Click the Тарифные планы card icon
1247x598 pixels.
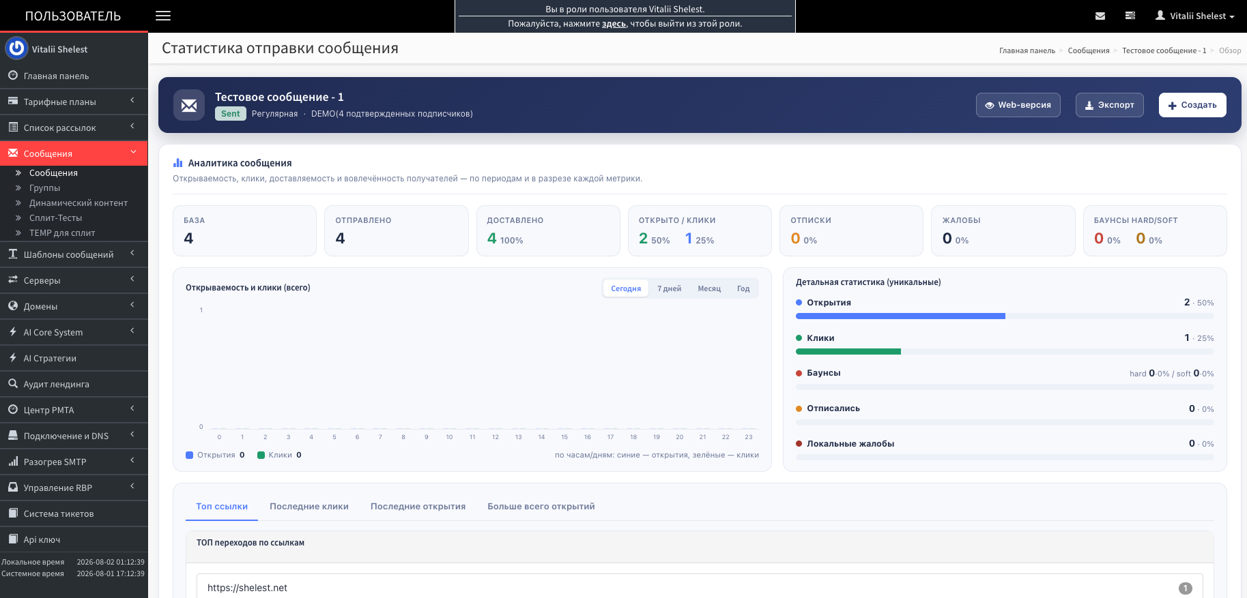coord(13,101)
